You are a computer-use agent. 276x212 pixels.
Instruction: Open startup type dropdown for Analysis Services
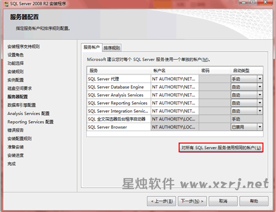[260, 95]
